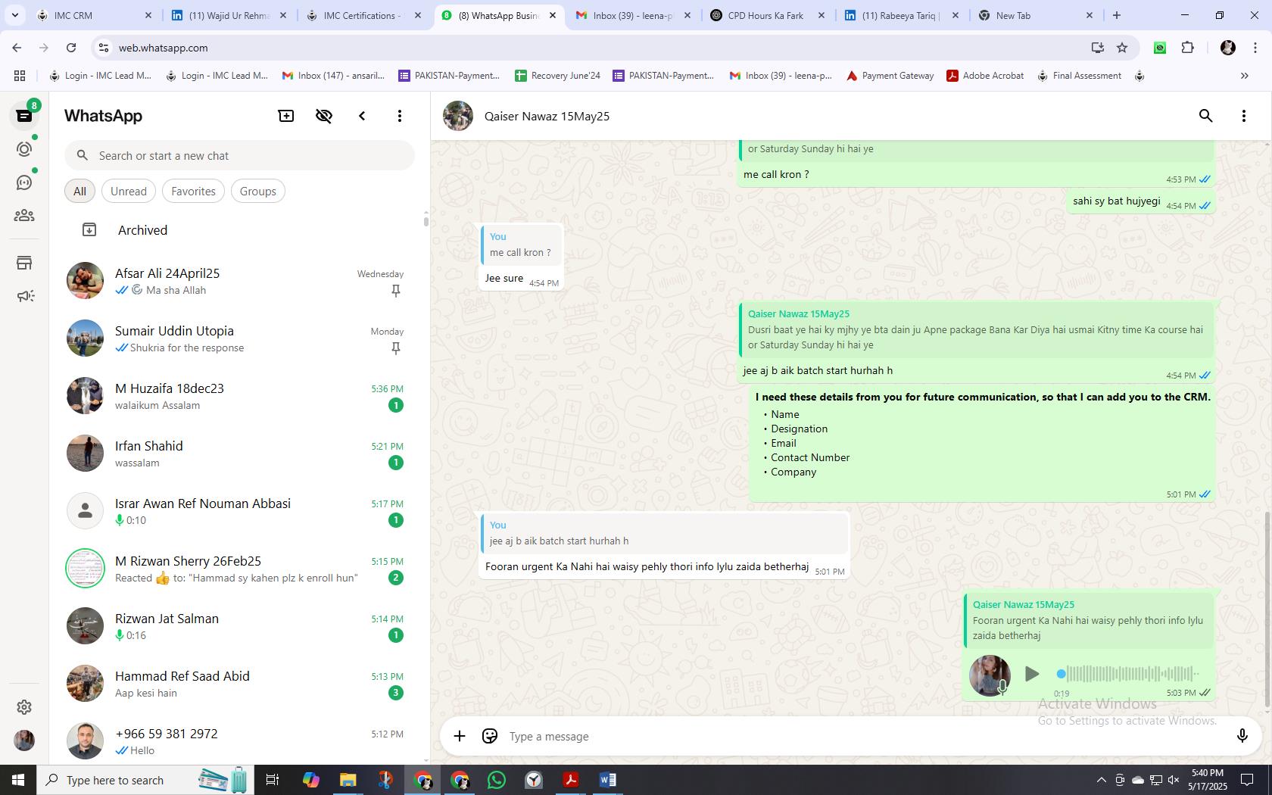1272x795 pixels.
Task: Expand hidden bookmarks chevron
Action: pyautogui.click(x=1244, y=76)
